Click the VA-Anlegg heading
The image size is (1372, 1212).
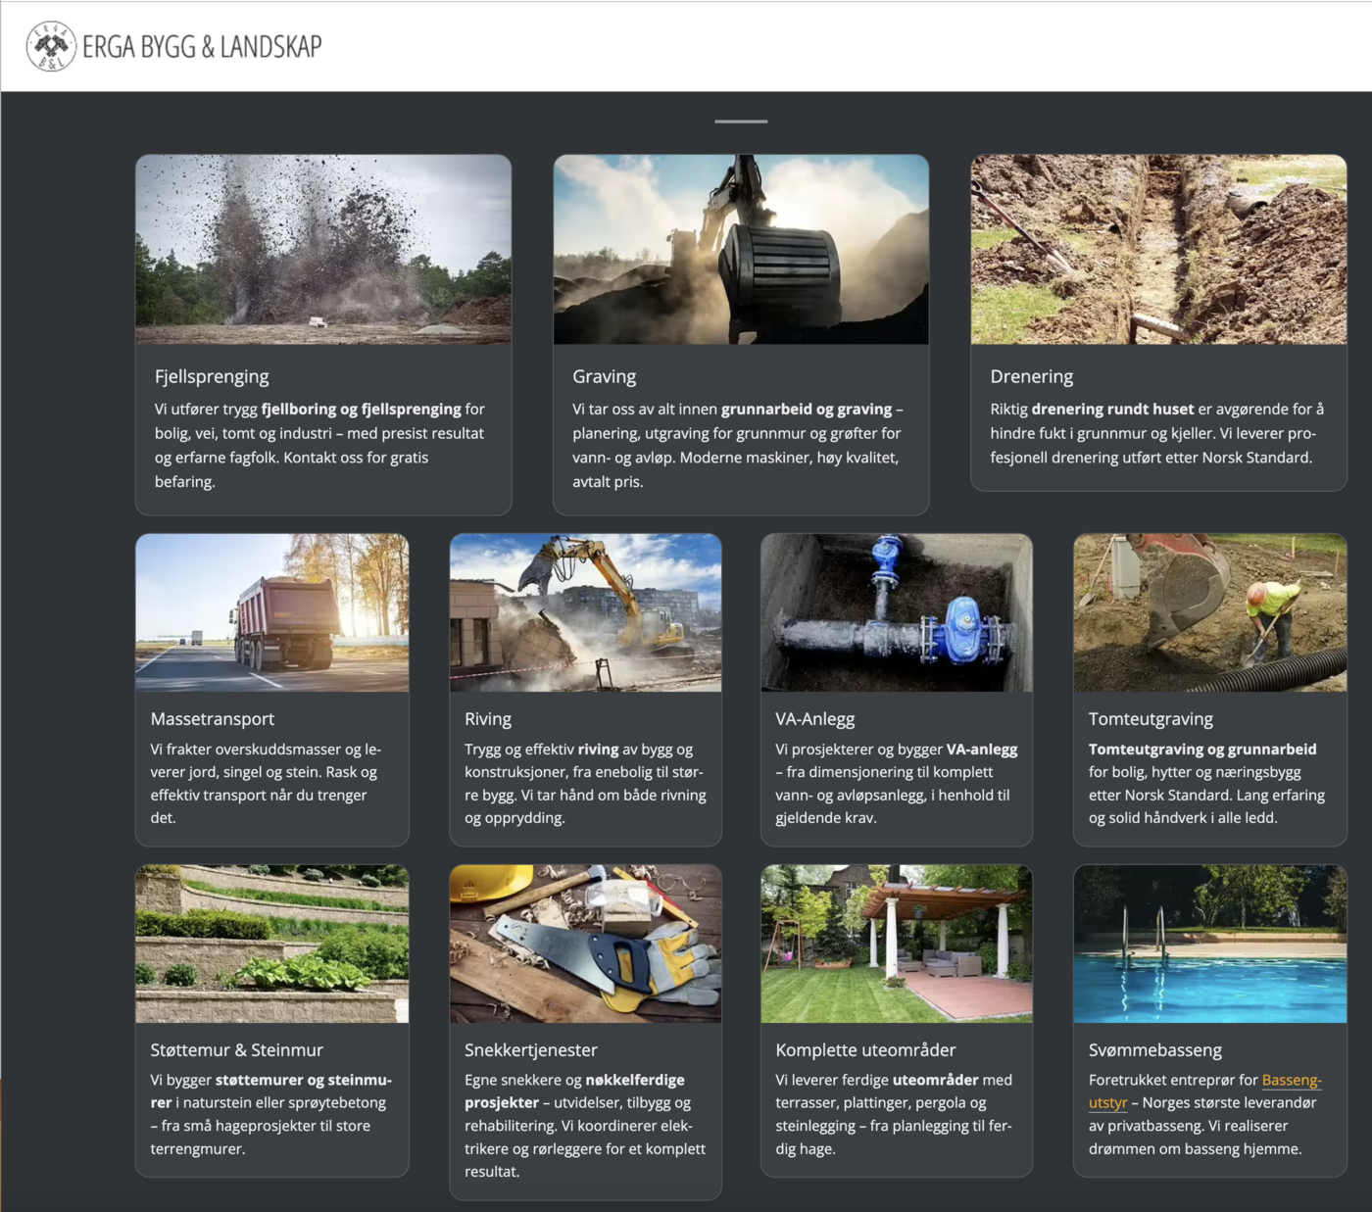click(814, 719)
